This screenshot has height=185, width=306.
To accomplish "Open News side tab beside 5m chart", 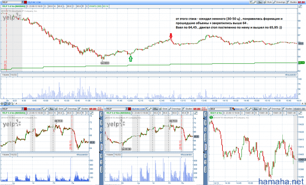I will click(x=101, y=169).
